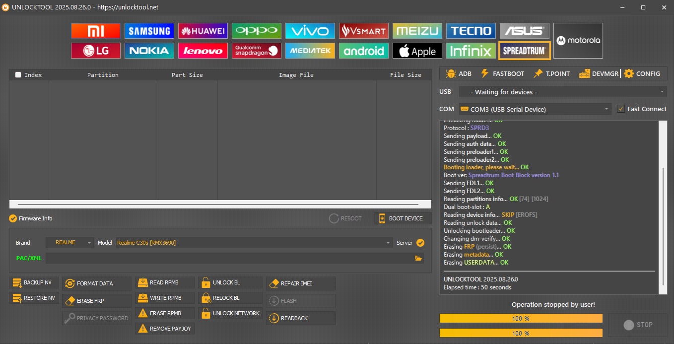The height and width of the screenshot is (344, 674).
Task: Choose the Spreadtrum brand tile
Action: [525, 50]
